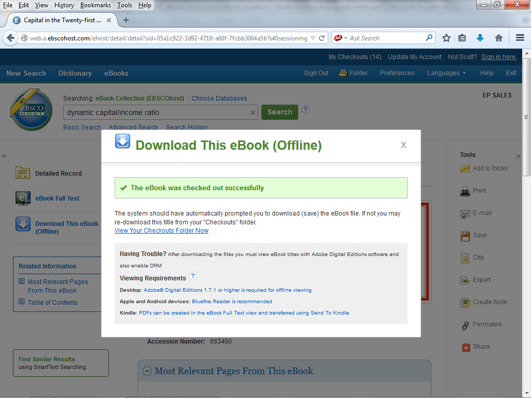Close the Download This eBook dialog

(403, 145)
